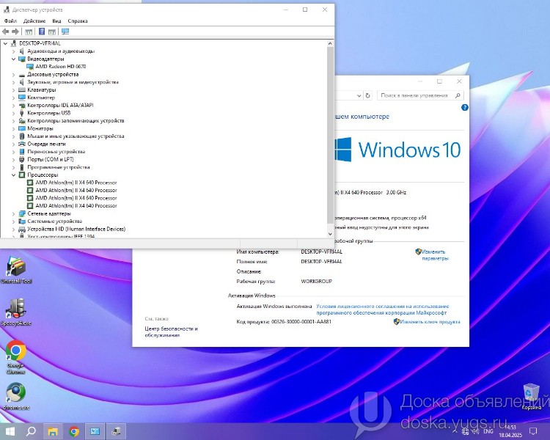
Task: Click the Speccy64.exe desktop icon
Action: [x=16, y=312]
